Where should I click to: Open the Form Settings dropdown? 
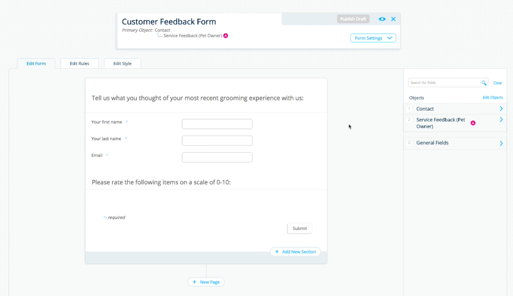pyautogui.click(x=373, y=38)
